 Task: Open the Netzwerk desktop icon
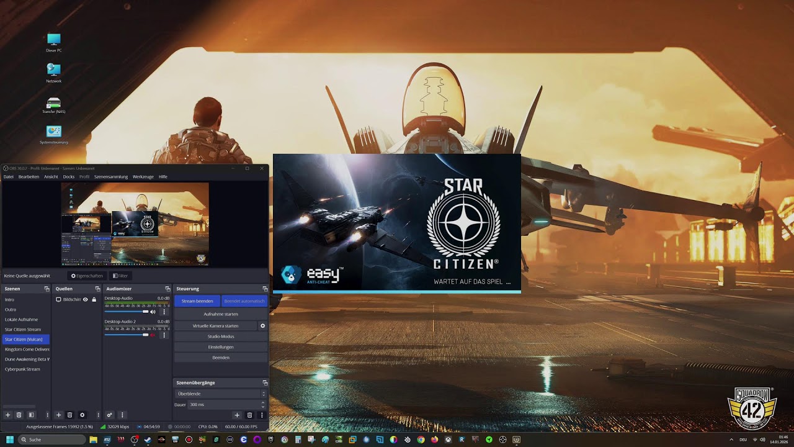(54, 73)
